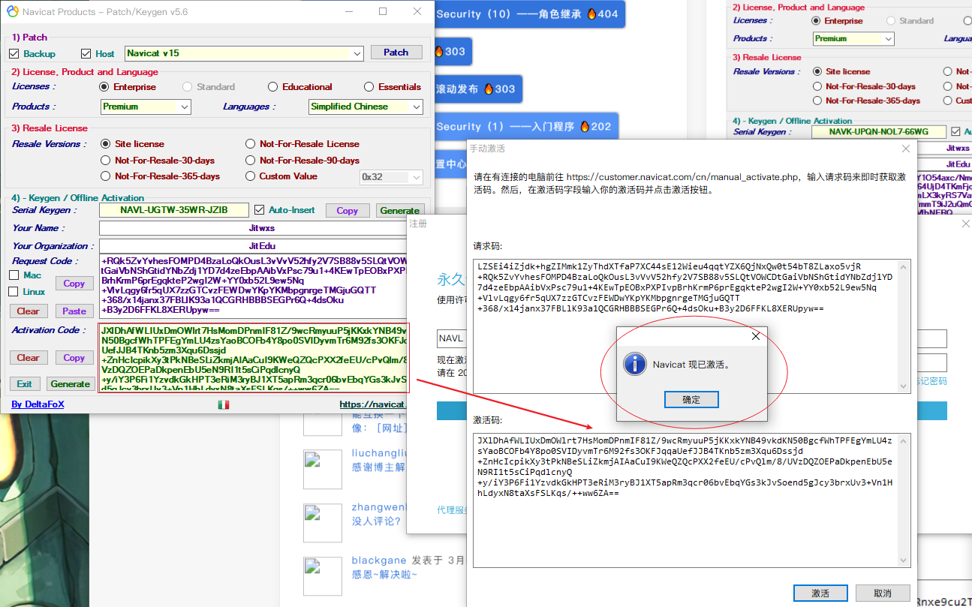The image size is (972, 607).
Task: Click inside the keygen Request Code text area
Action: pyautogui.click(x=253, y=286)
